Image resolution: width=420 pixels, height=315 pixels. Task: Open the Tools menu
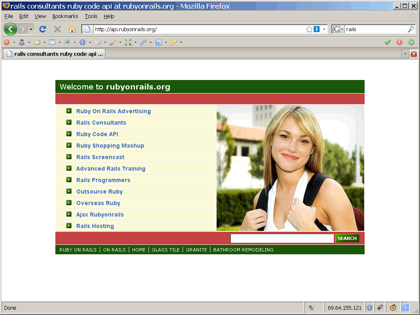(91, 16)
